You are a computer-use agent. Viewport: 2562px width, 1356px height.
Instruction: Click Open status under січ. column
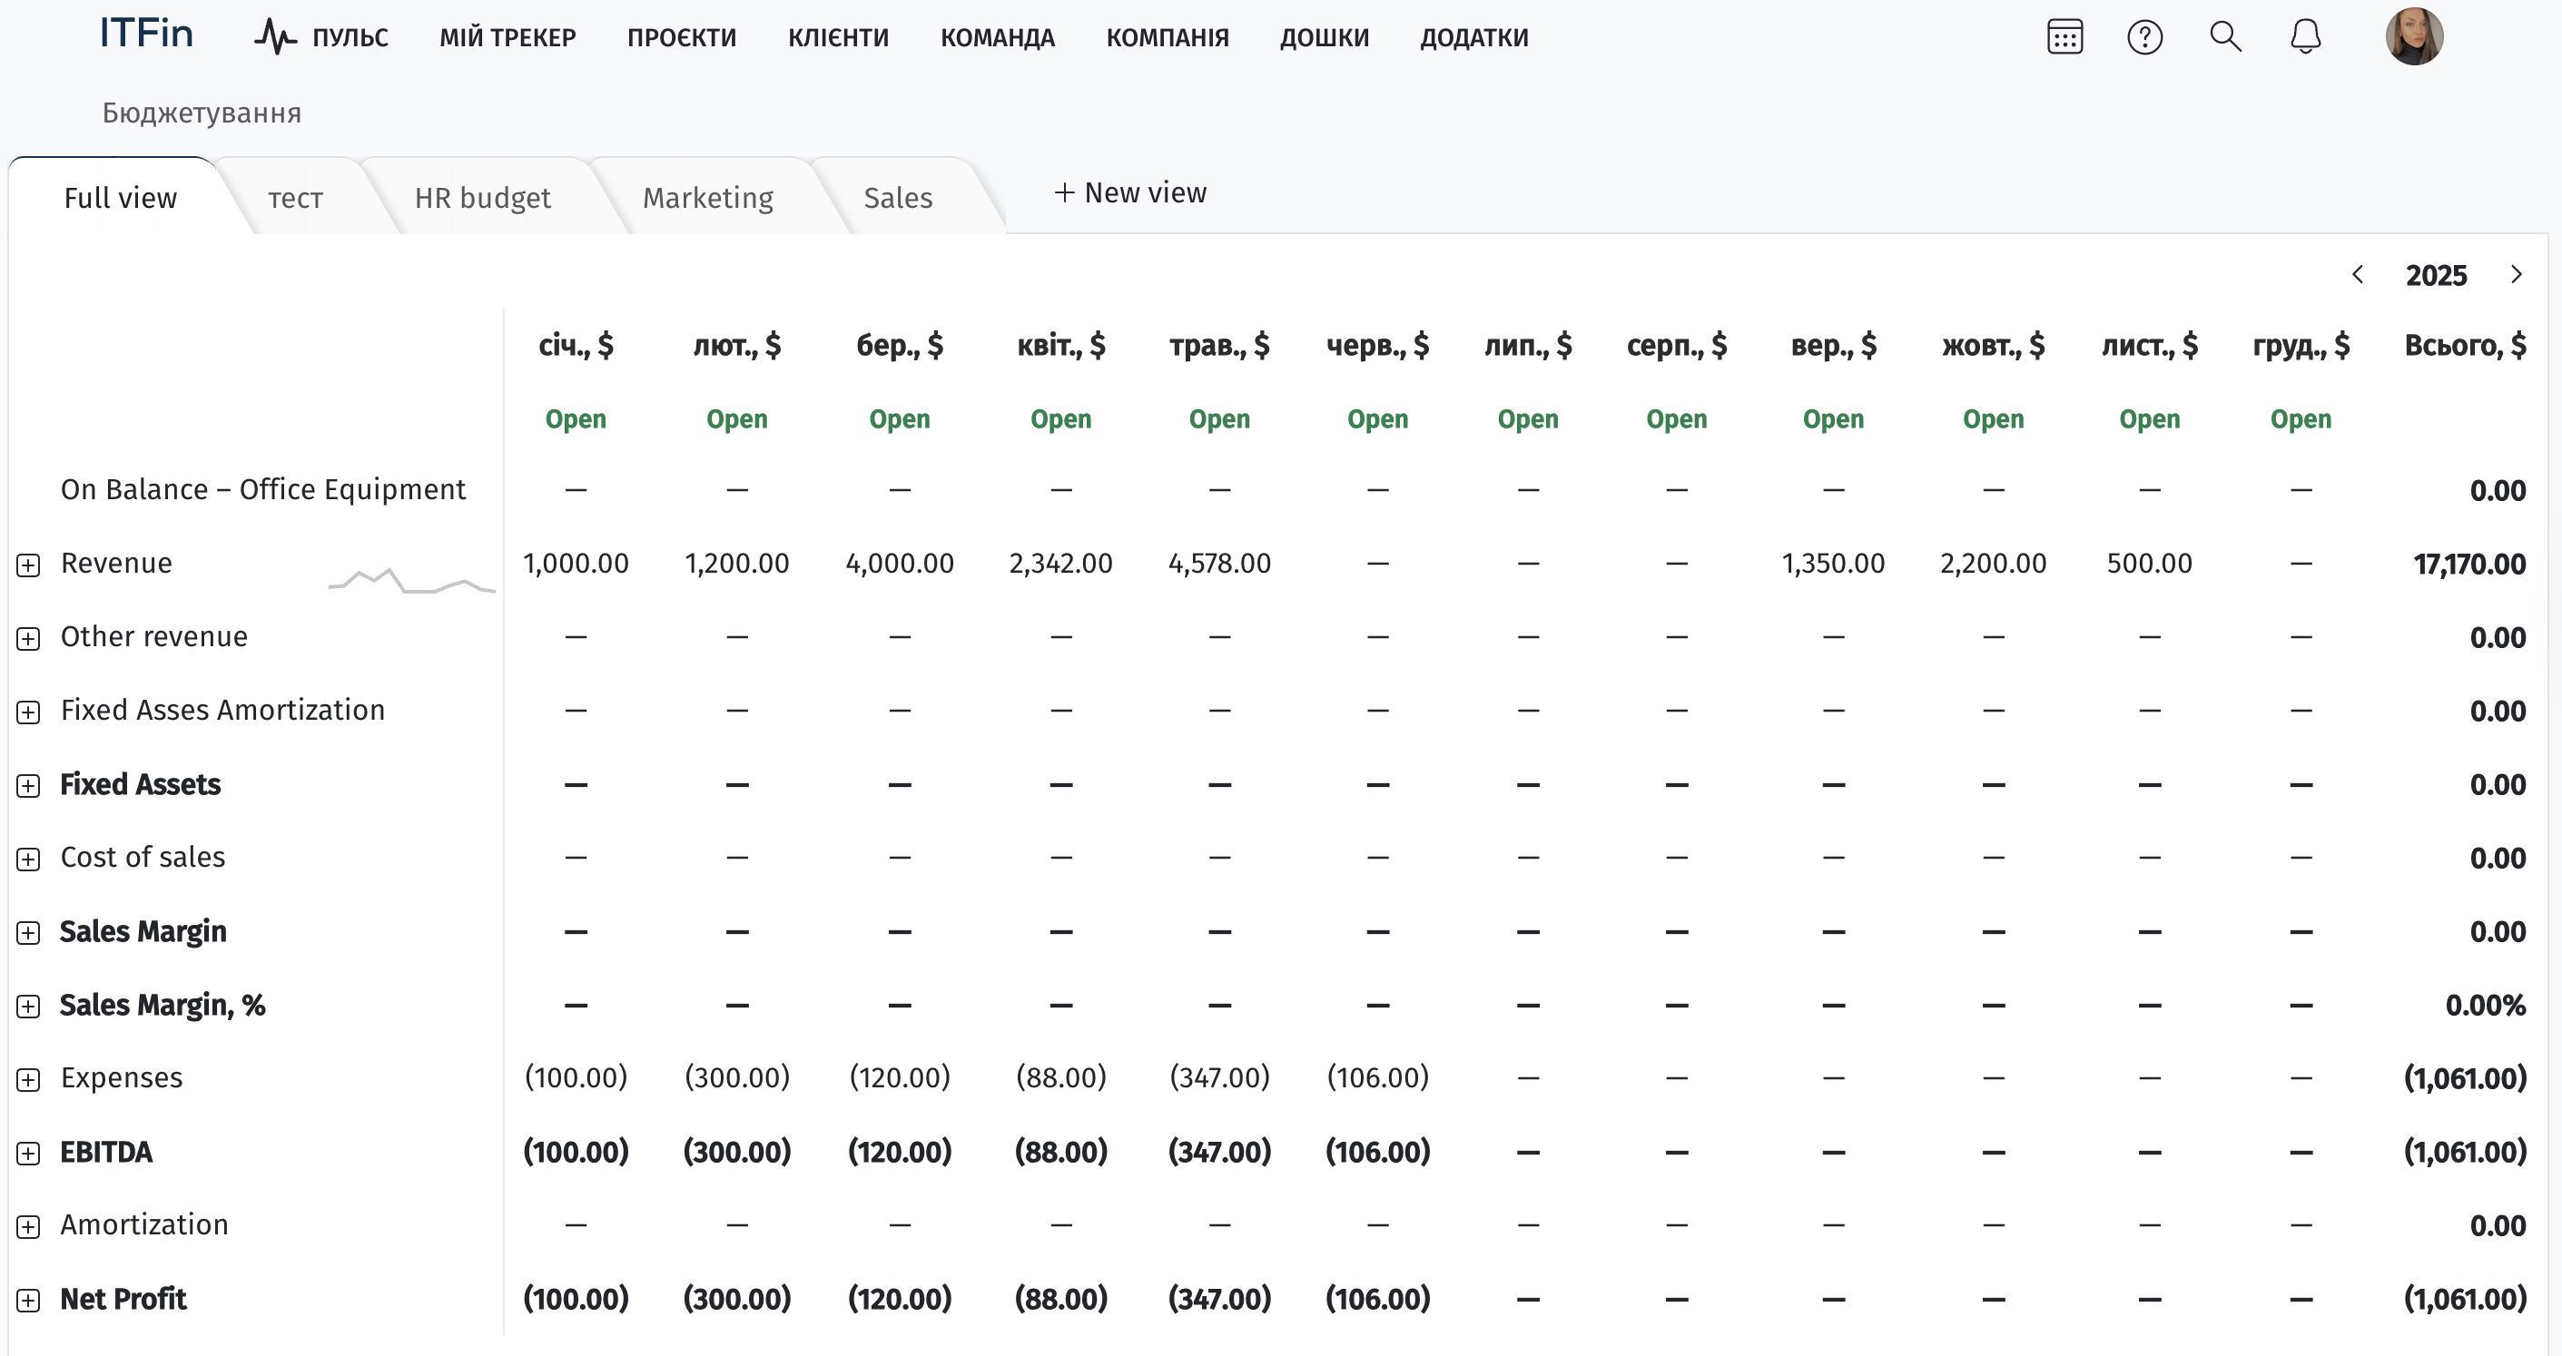click(575, 419)
